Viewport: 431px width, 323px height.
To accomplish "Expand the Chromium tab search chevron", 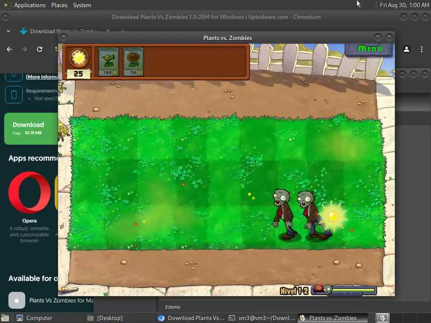I will tap(8, 31).
